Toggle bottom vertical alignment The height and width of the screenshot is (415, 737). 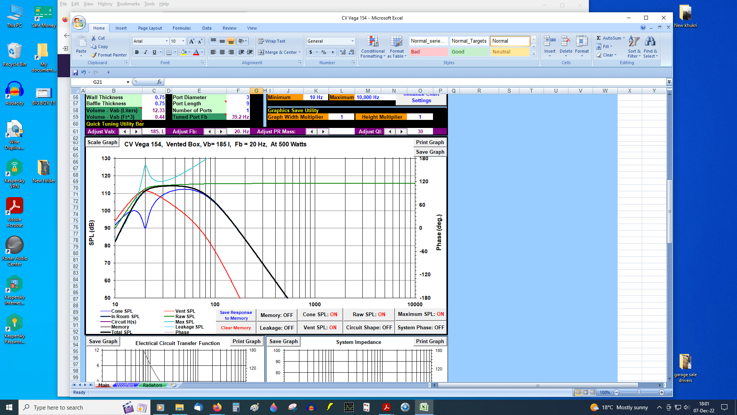[x=231, y=41]
